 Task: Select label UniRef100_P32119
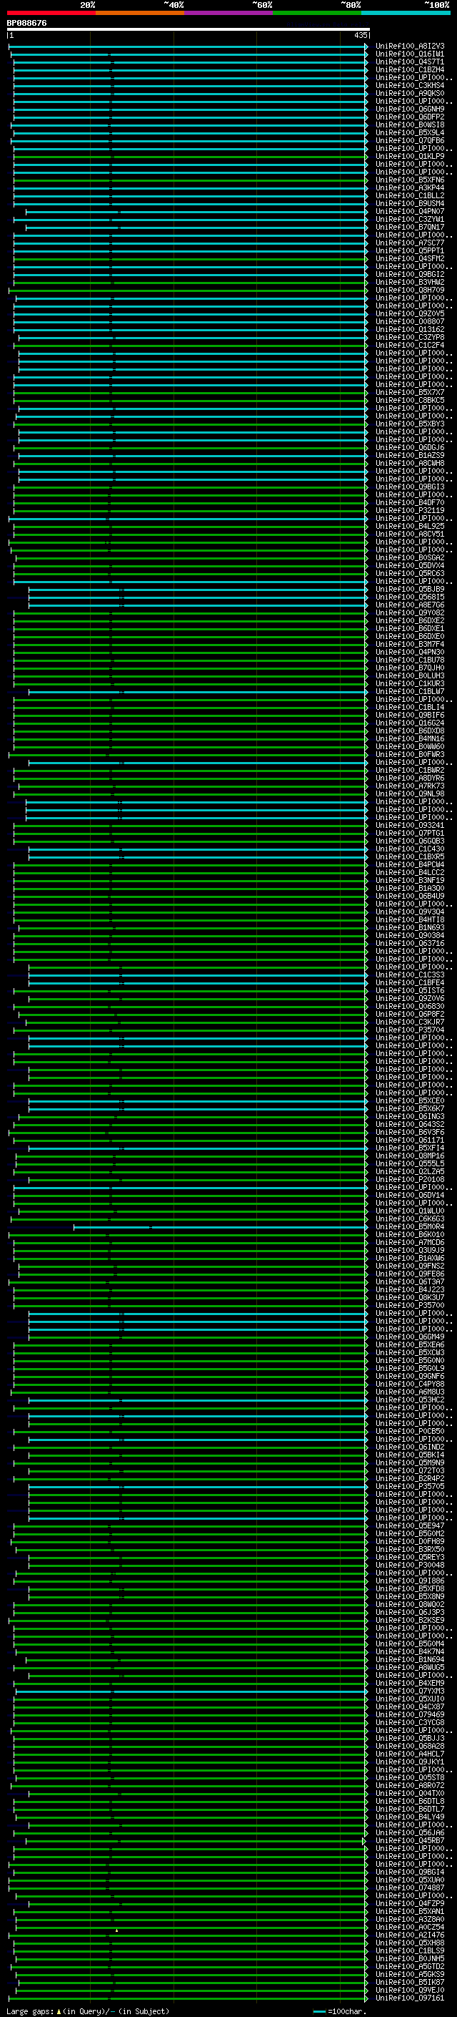410,511
